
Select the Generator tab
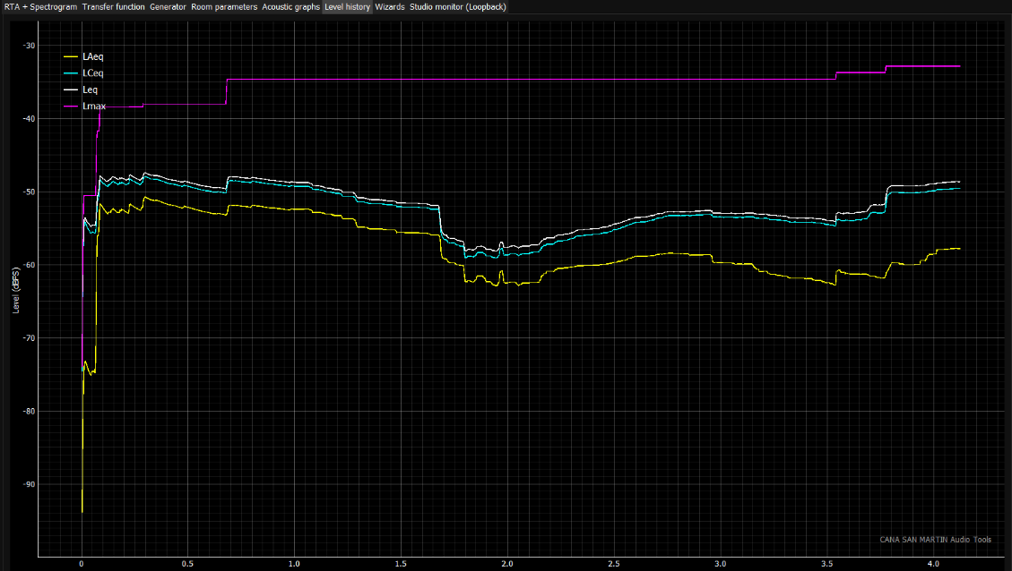point(168,6)
